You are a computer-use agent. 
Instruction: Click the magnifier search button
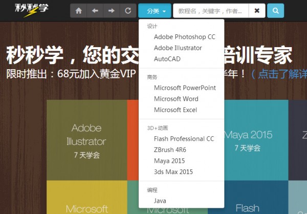coord(275,11)
